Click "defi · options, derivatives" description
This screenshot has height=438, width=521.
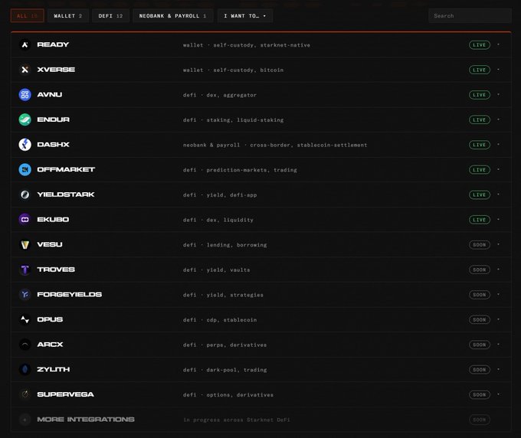point(228,395)
